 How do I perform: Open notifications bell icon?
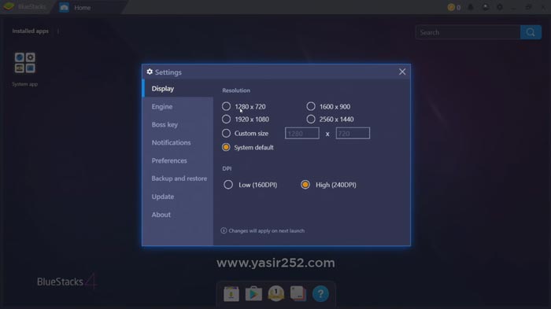[471, 7]
